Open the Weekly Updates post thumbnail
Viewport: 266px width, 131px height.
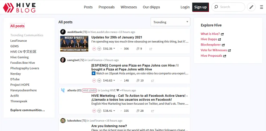[x=74, y=43]
